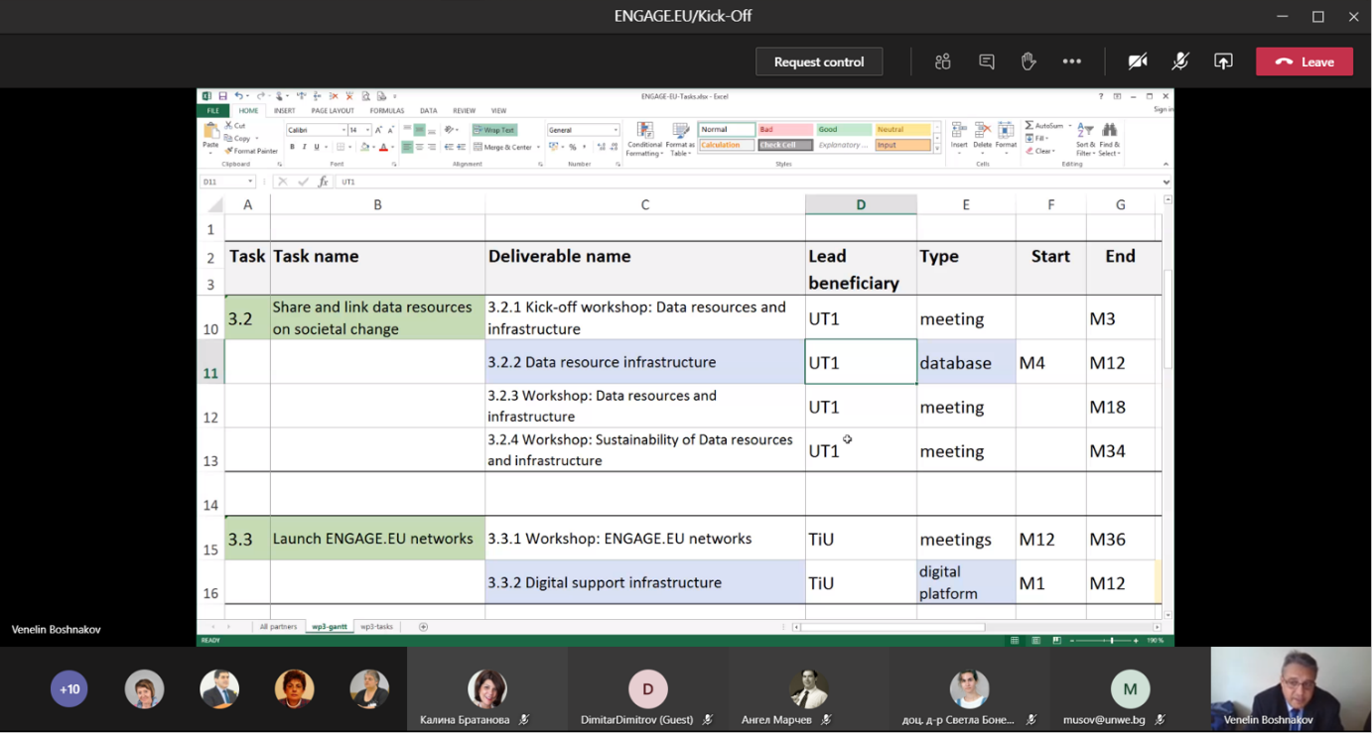Click the Format Painter brush
This screenshot has width=1372, height=733.
tap(250, 151)
